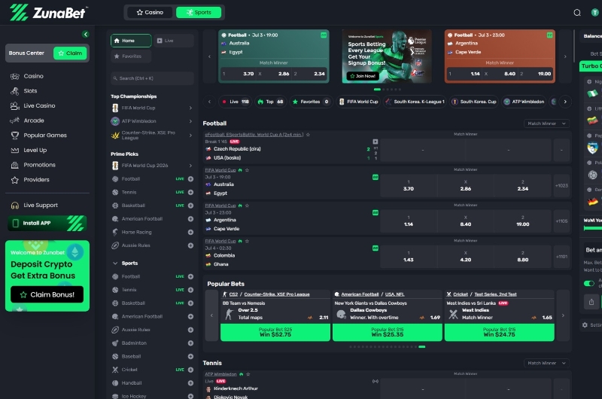Screen dimensions: 602x399
Task: Add Football under Prime Picks with plus icon
Action: pos(190,179)
